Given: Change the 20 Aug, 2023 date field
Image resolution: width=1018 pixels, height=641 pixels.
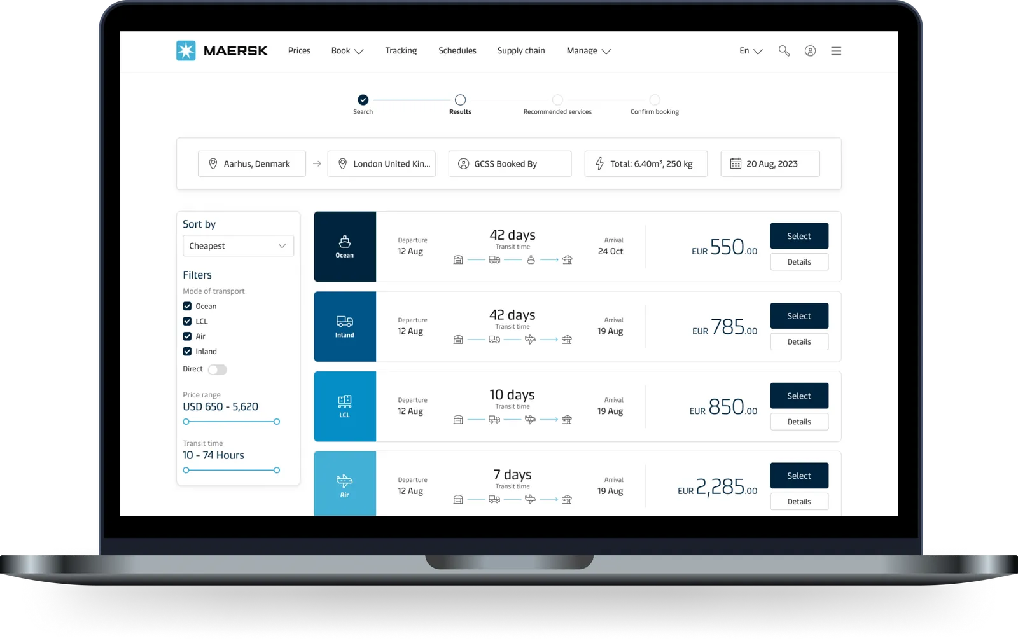Looking at the screenshot, I should click(770, 163).
